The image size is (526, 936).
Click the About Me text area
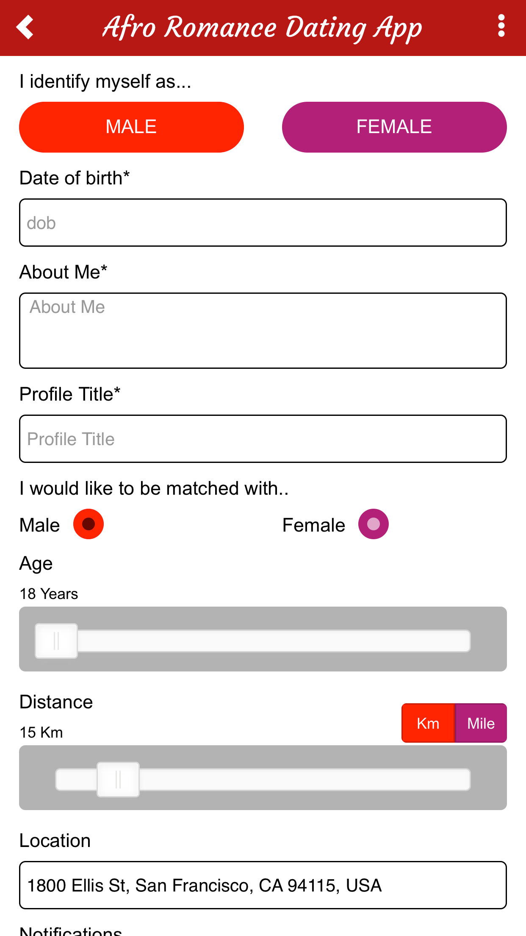(263, 330)
